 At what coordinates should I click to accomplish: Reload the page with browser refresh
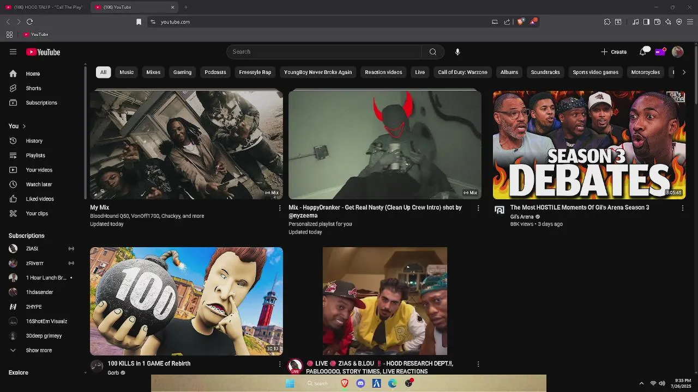(29, 22)
